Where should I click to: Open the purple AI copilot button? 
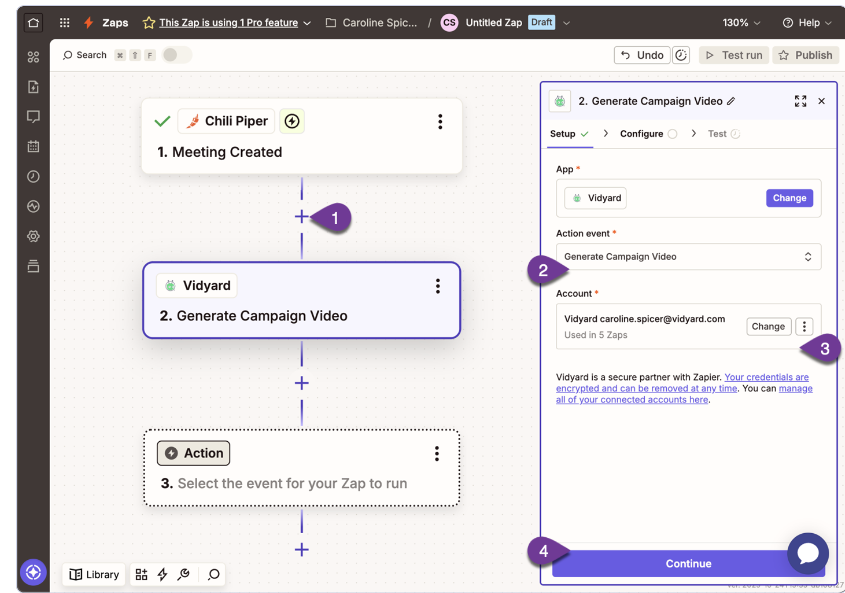tap(33, 573)
